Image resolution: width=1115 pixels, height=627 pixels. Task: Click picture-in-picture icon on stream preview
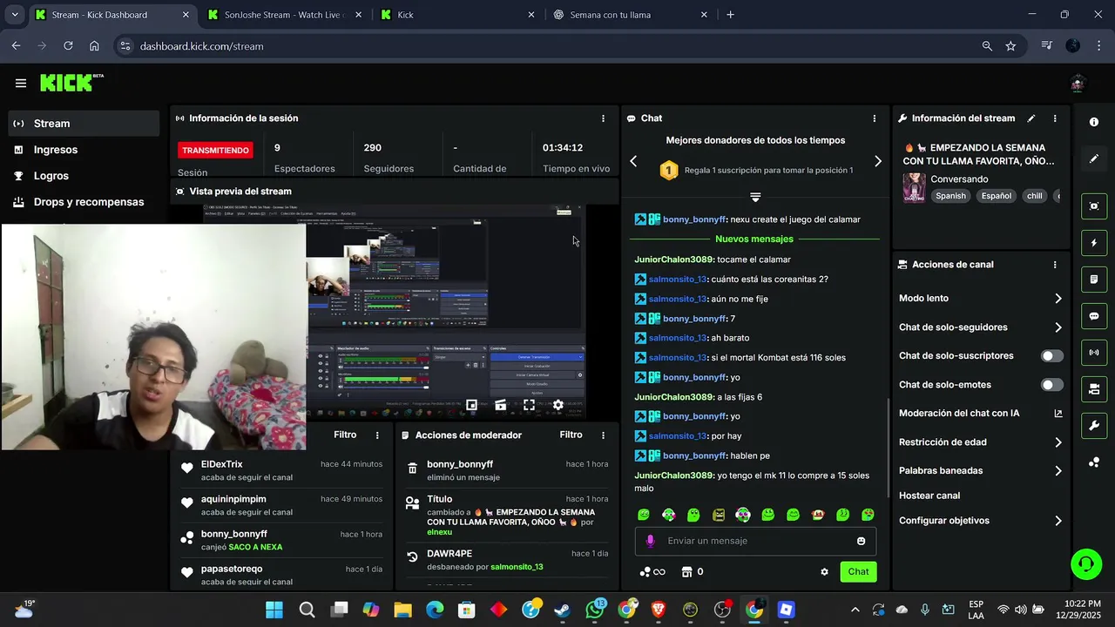point(471,405)
